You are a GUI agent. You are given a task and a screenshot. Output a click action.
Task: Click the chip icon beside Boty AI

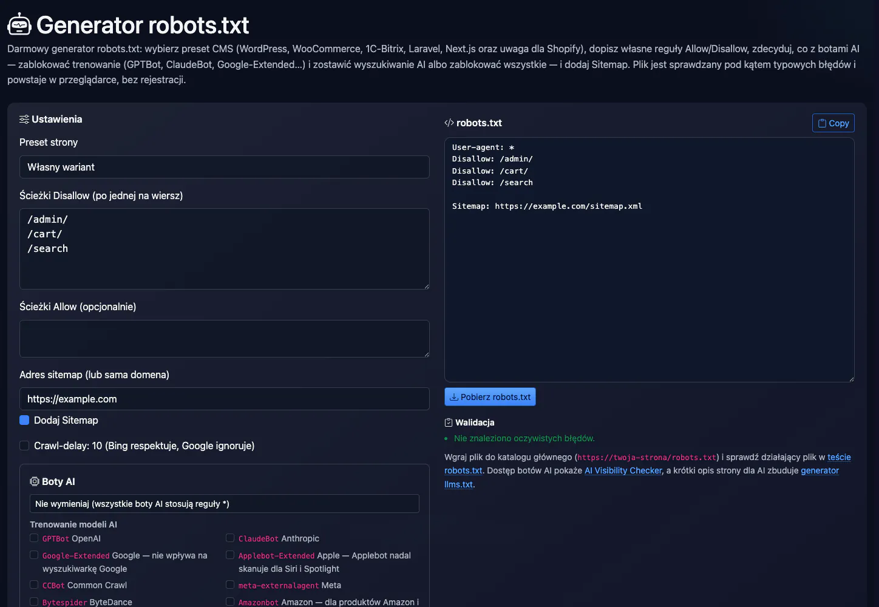point(35,481)
